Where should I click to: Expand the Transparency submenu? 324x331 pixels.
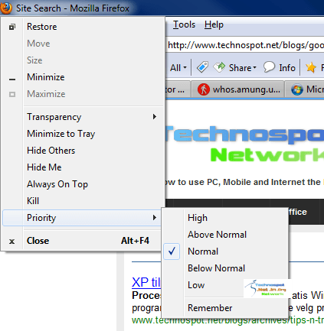(x=83, y=117)
